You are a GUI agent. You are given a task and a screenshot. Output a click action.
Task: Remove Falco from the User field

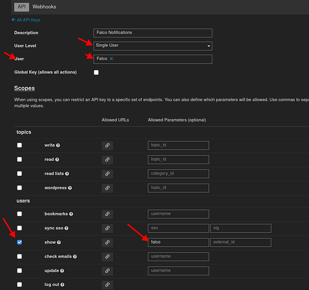click(112, 59)
